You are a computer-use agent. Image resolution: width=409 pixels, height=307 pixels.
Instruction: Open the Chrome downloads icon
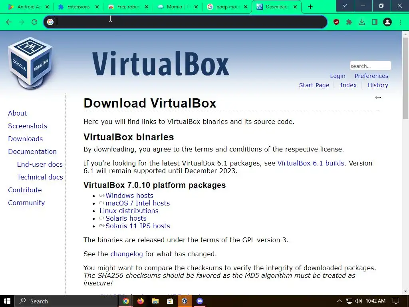click(x=362, y=22)
